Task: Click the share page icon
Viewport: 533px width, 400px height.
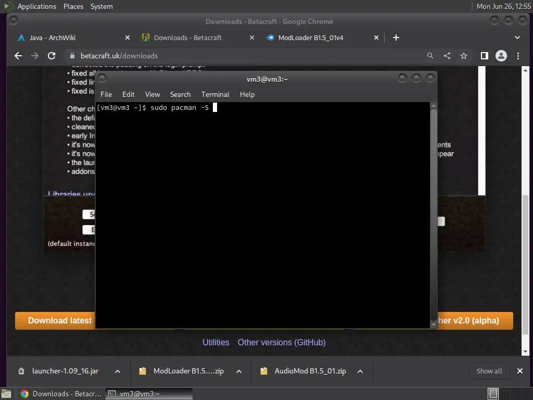Action: pos(447,56)
